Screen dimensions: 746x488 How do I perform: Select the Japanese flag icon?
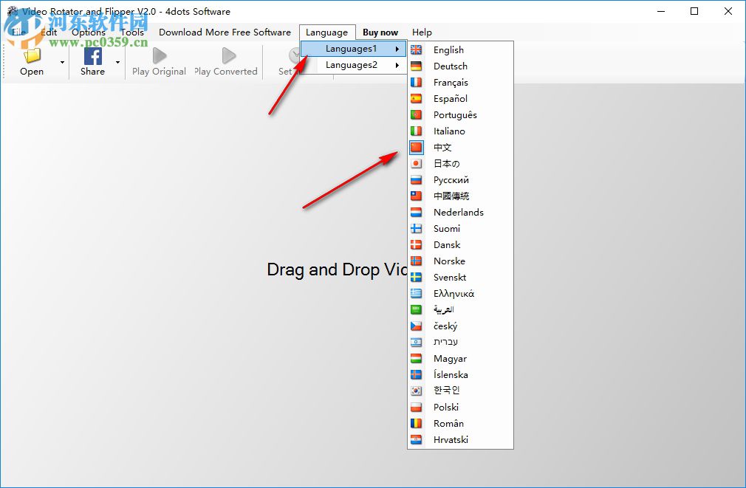(417, 164)
